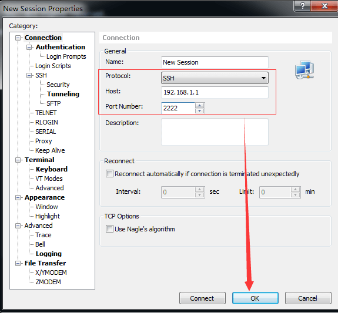Collapse the Connection tree node
This screenshot has height=313, width=338.
(x=18, y=38)
